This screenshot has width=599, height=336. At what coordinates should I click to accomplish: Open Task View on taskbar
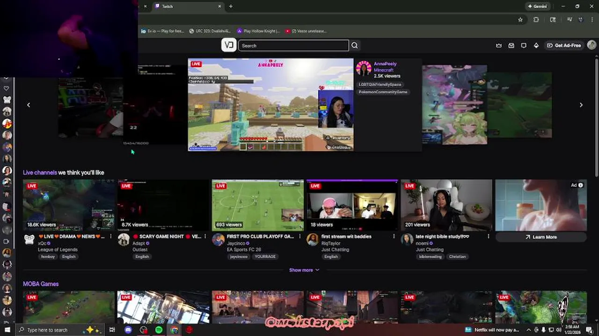[112, 330]
